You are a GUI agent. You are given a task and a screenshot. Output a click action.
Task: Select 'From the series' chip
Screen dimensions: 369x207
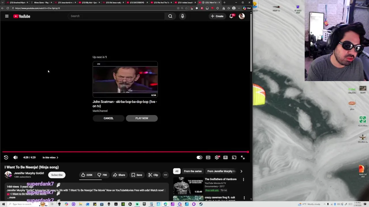(x=193, y=171)
